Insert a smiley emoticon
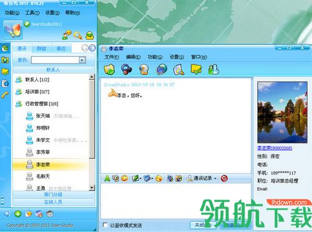The height and width of the screenshot is (232, 312). [x=124, y=178]
